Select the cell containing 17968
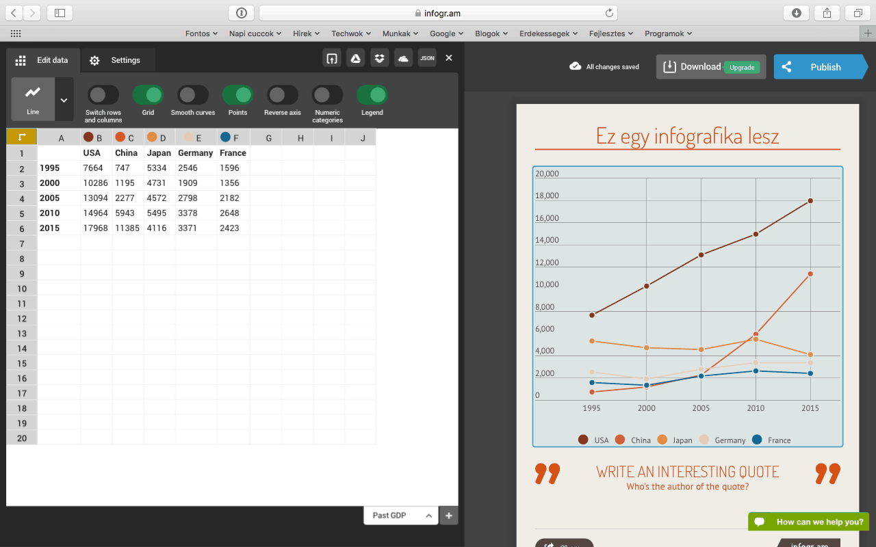Viewport: 876px width, 547px height. pyautogui.click(x=96, y=228)
